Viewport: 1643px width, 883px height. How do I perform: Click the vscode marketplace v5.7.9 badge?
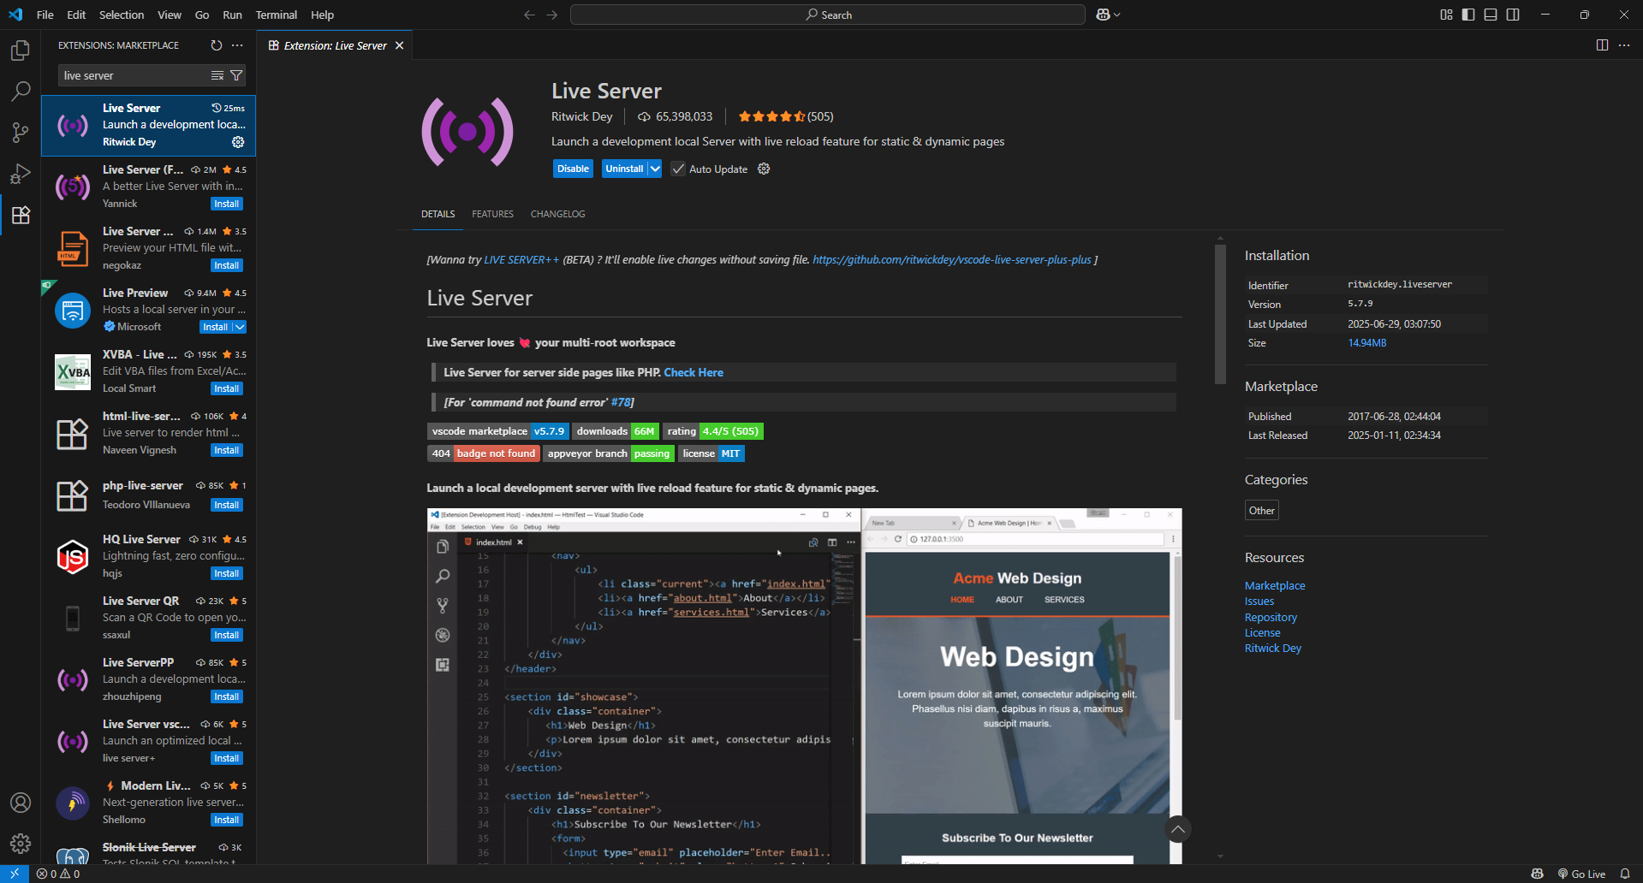(x=497, y=431)
